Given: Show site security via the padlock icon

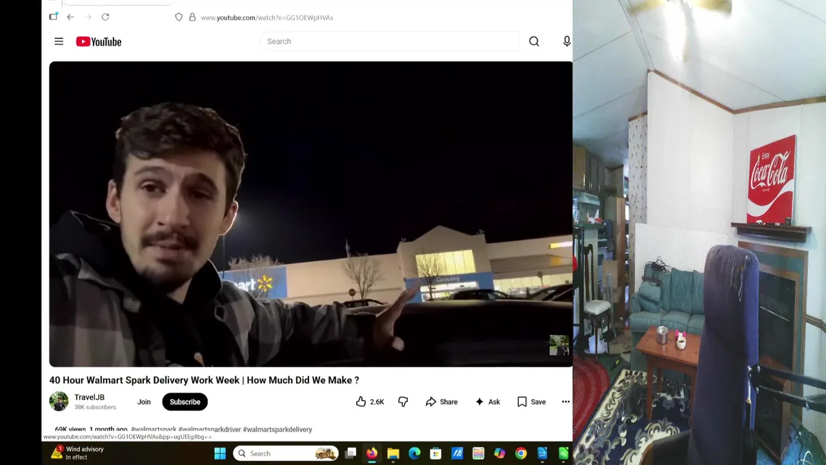Looking at the screenshot, I should coord(192,17).
